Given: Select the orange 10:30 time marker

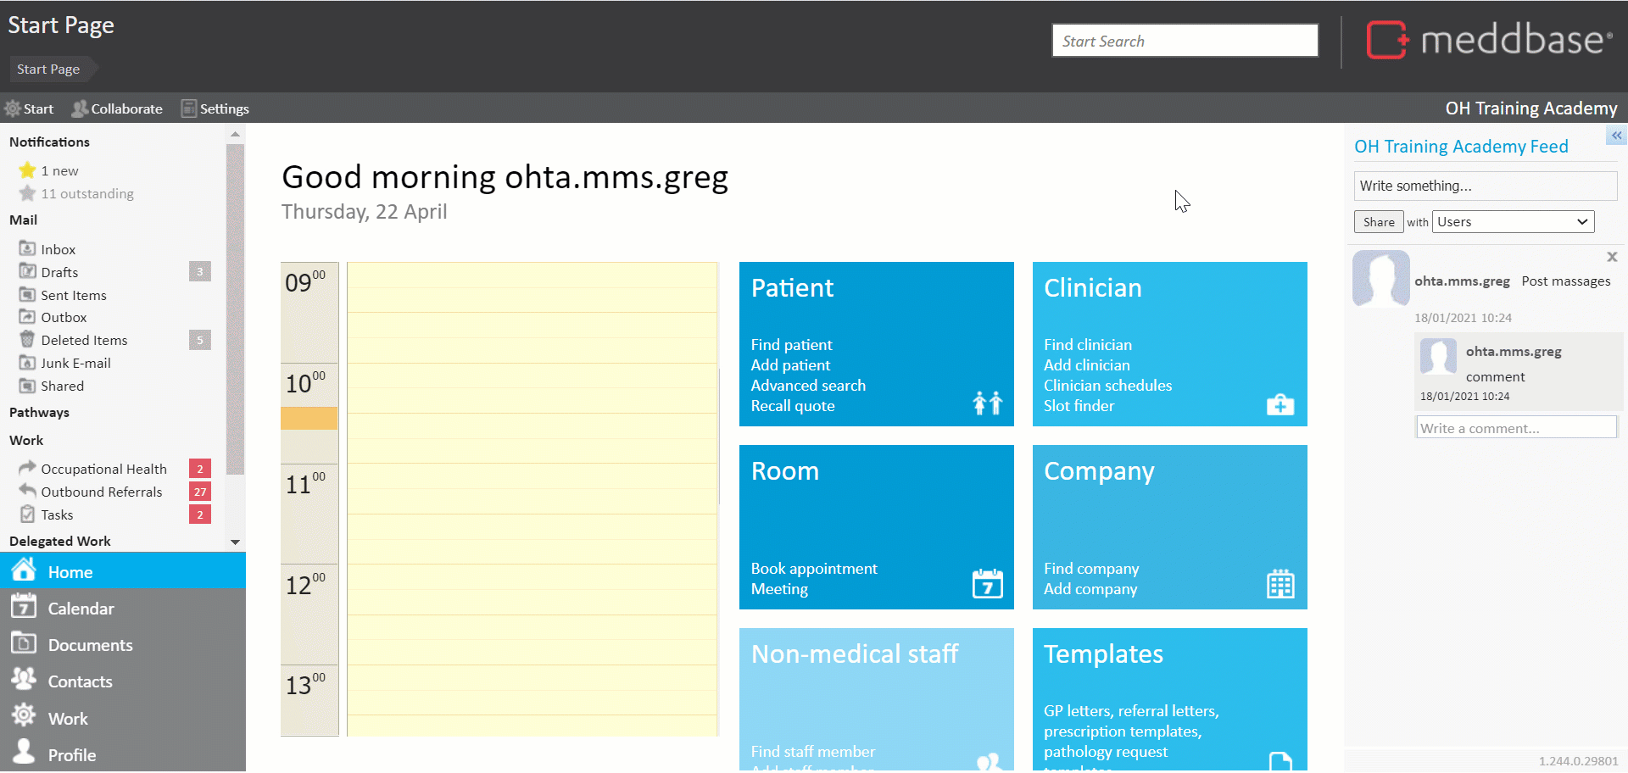Looking at the screenshot, I should coord(309,418).
